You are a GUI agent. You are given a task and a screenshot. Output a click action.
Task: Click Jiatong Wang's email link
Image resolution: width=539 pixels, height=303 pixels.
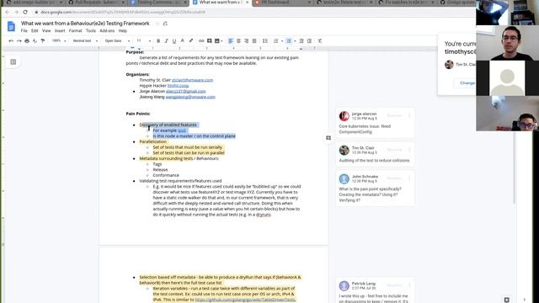click(x=190, y=97)
